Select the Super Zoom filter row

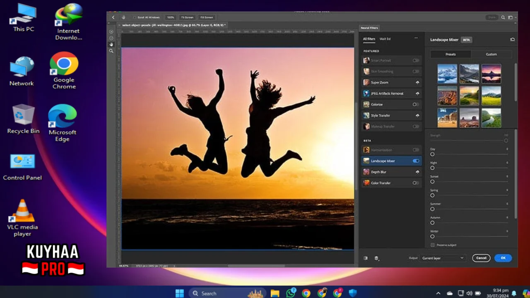[391, 82]
